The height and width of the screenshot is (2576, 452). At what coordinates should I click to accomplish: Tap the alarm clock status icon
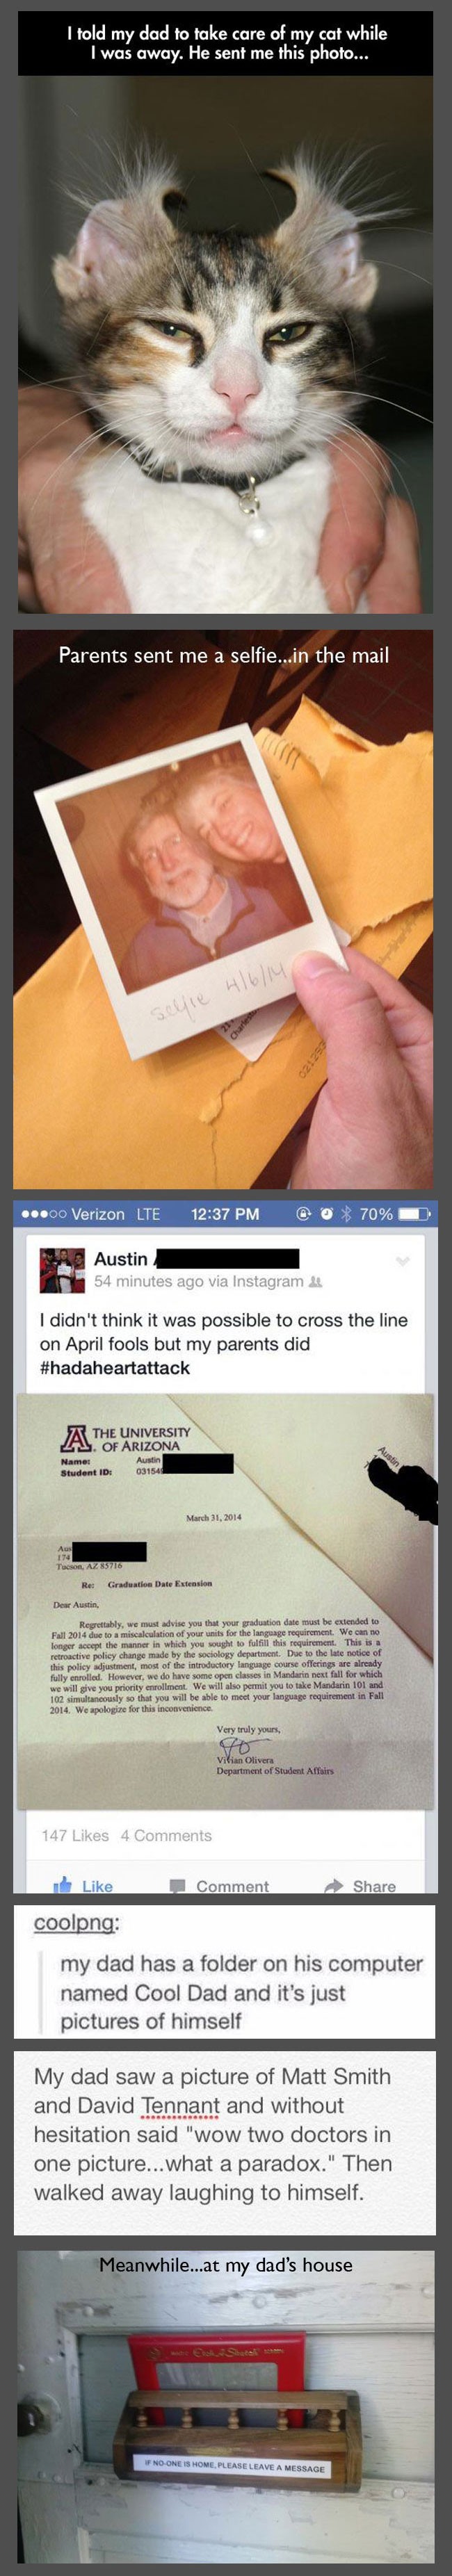click(326, 1214)
